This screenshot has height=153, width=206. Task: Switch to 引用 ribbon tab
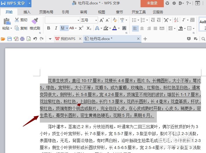(65, 12)
